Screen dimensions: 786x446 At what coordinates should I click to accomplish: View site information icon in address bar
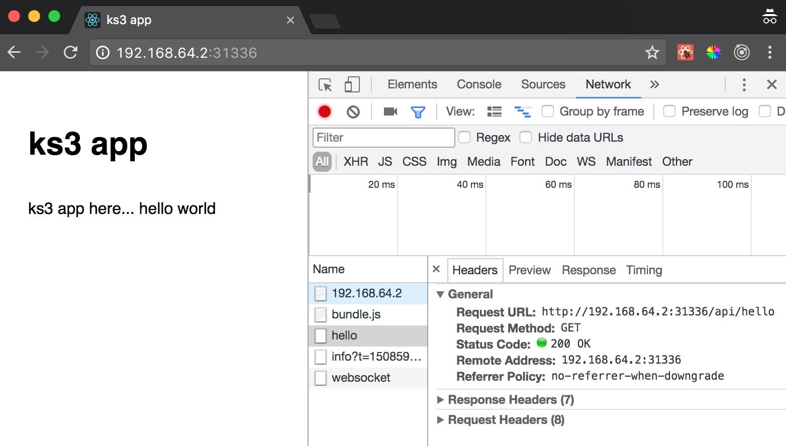tap(103, 53)
